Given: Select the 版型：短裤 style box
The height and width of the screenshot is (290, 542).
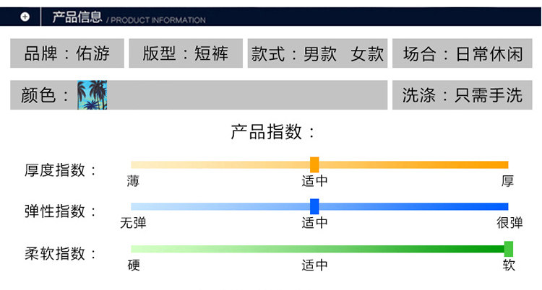Looking at the screenshot, I should 186,54.
